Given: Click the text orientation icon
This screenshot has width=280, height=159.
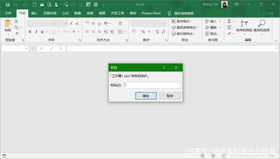Looking at the screenshot, I should [x=106, y=23].
